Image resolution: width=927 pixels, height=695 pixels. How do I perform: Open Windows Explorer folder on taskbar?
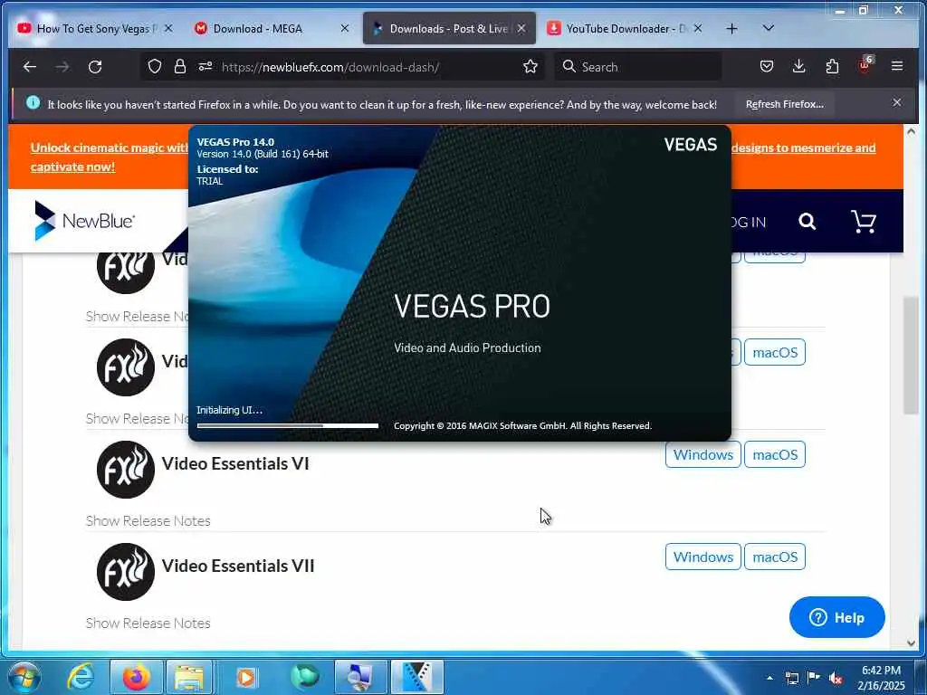pos(189,677)
